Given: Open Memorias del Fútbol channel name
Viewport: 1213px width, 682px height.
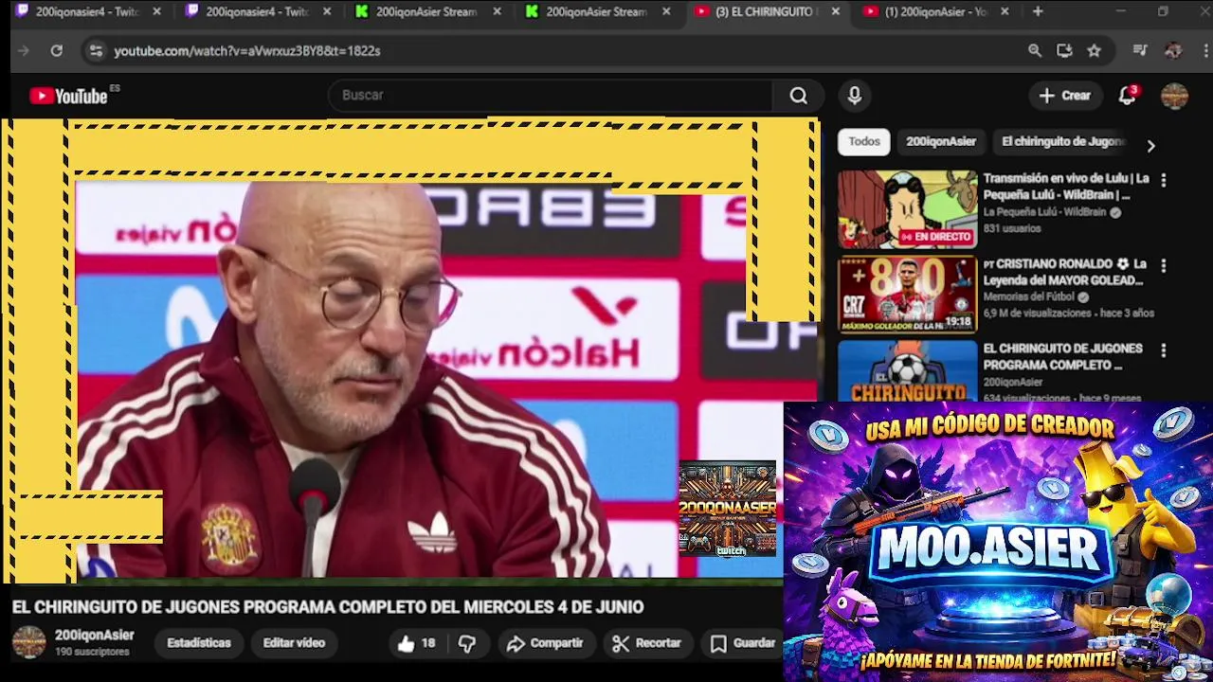Looking at the screenshot, I should [x=1028, y=296].
